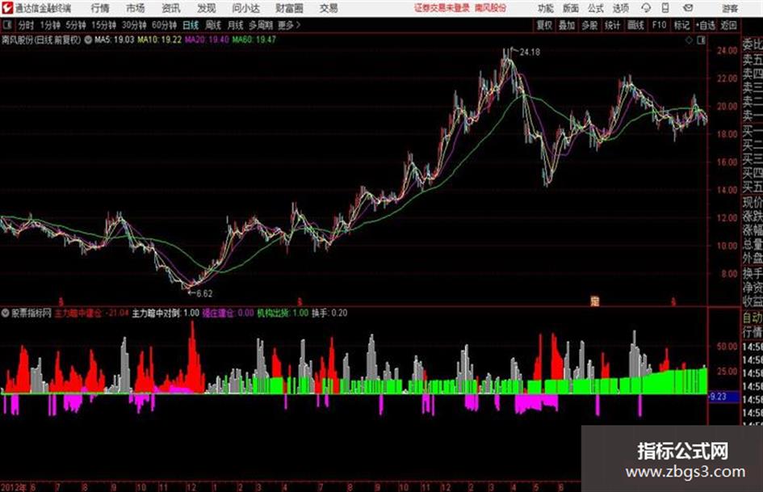This screenshot has height=492, width=763.
Task: Open the 问小达 menu
Action: tap(246, 8)
